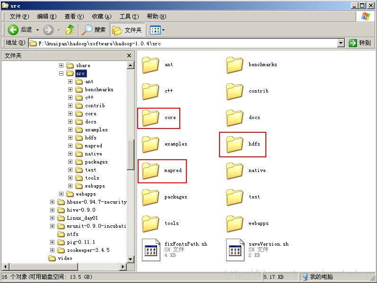The image size is (377, 283).
Task: Open the 收藏(A) menu
Action: tap(101, 17)
